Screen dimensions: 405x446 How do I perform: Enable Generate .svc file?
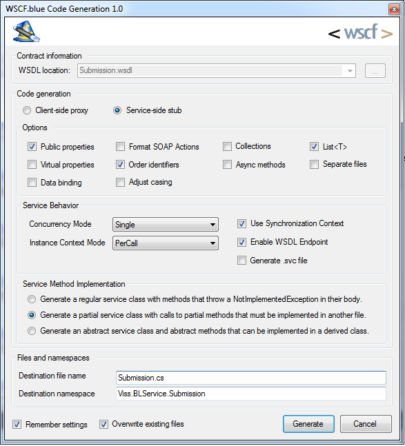pyautogui.click(x=241, y=261)
